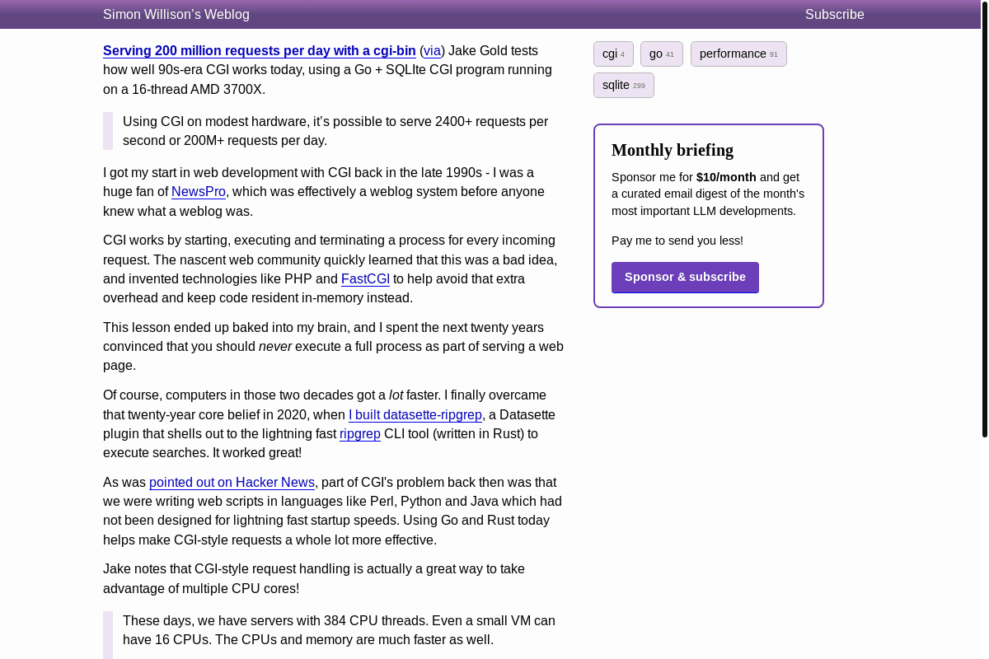Click the via attribution link
The width and height of the screenshot is (989, 659).
[x=432, y=50]
